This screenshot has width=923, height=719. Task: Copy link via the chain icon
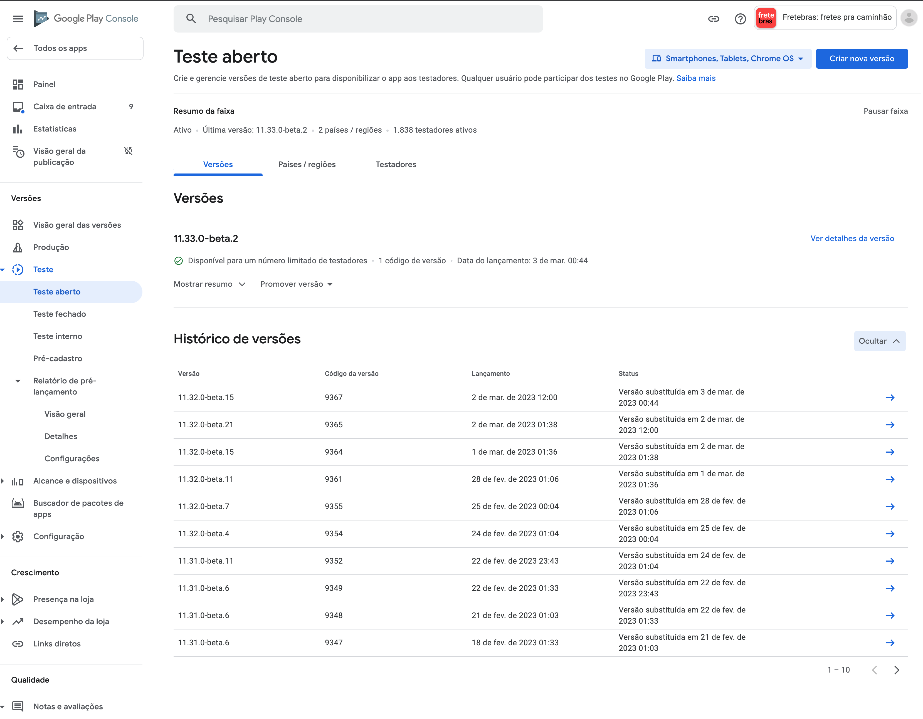(713, 19)
